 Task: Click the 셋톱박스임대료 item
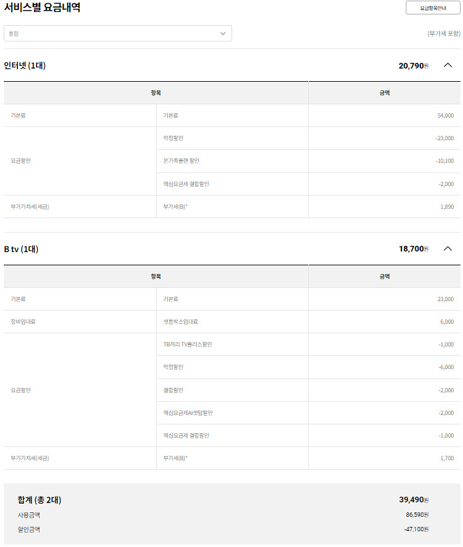pos(181,322)
